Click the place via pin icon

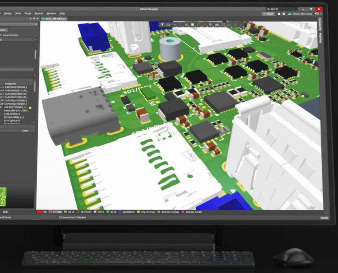tap(210, 25)
